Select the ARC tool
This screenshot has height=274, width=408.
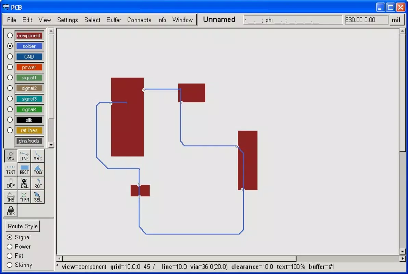[x=38, y=156]
